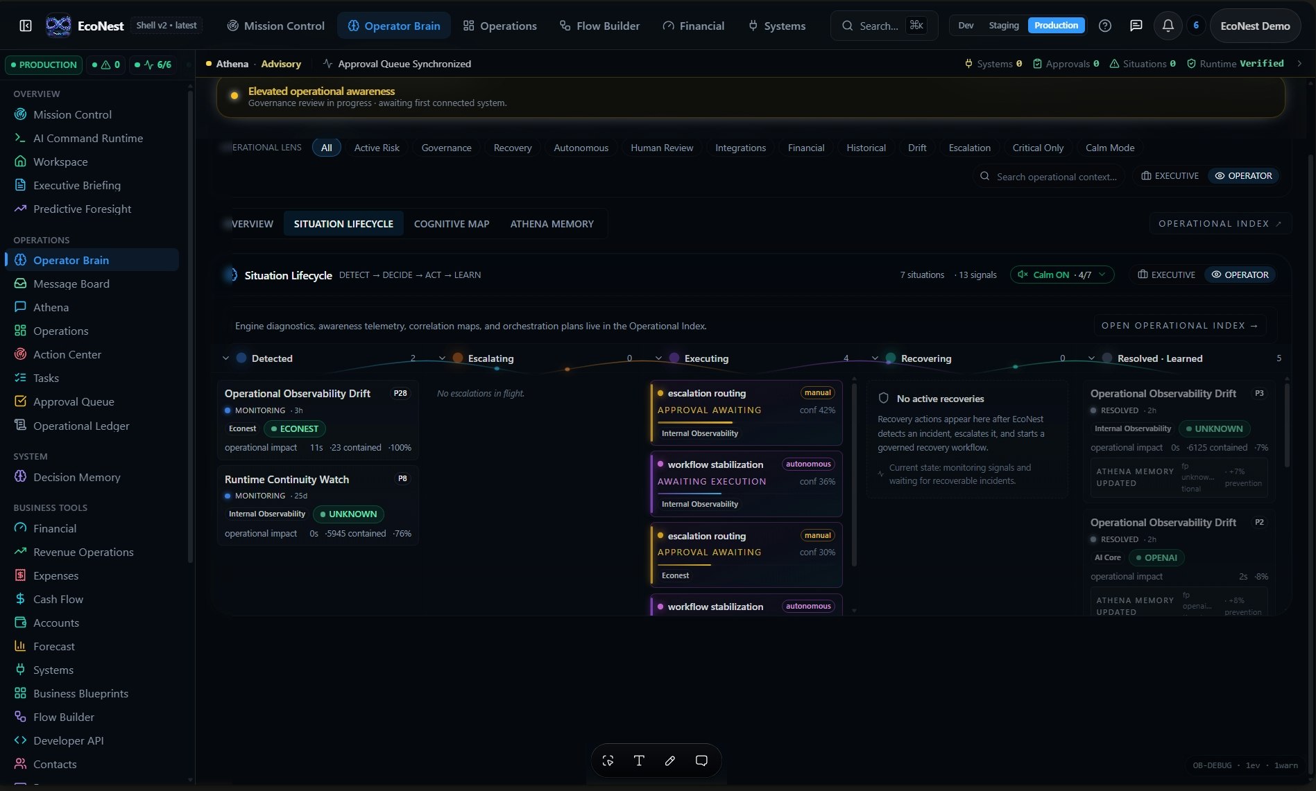
Task: Collapse the Recovering column chevron
Action: click(x=875, y=358)
